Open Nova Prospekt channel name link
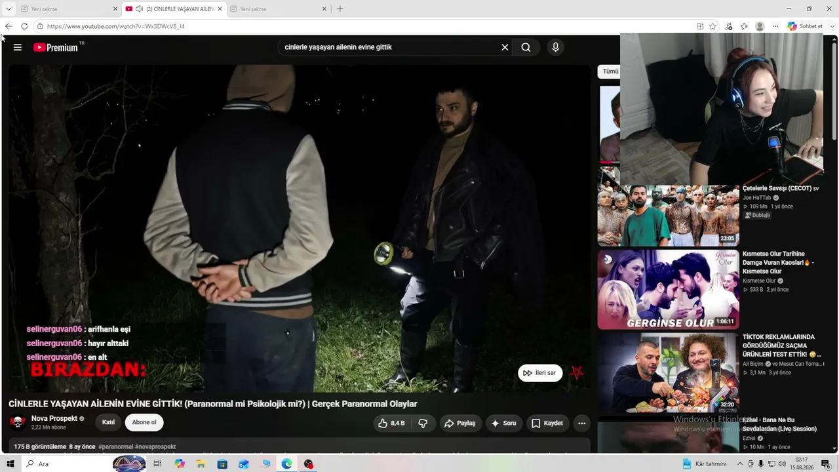 click(54, 418)
